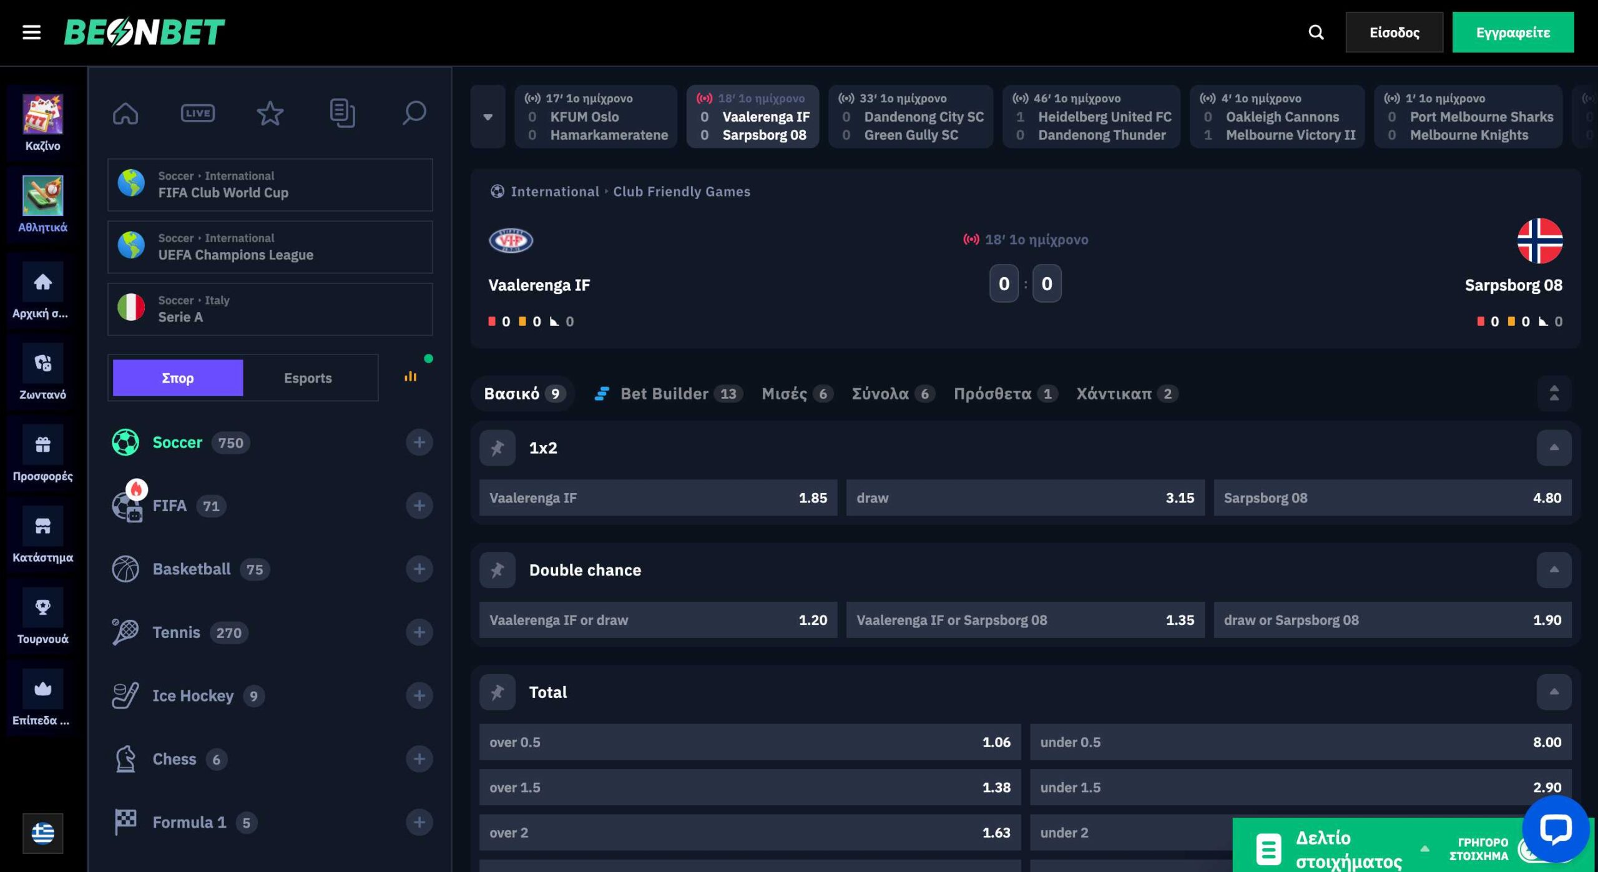Collapse the Total market section

pyautogui.click(x=1554, y=692)
